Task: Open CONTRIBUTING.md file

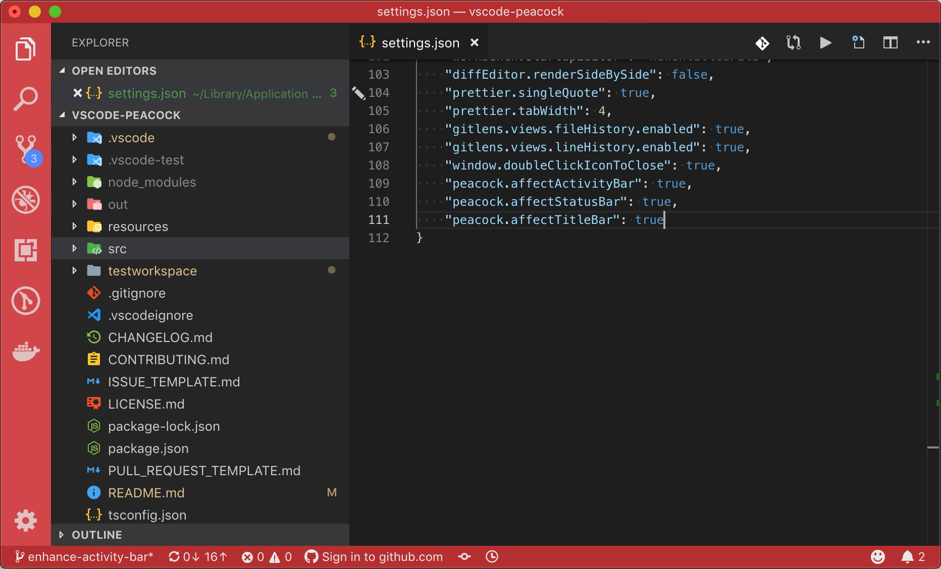Action: (200, 359)
